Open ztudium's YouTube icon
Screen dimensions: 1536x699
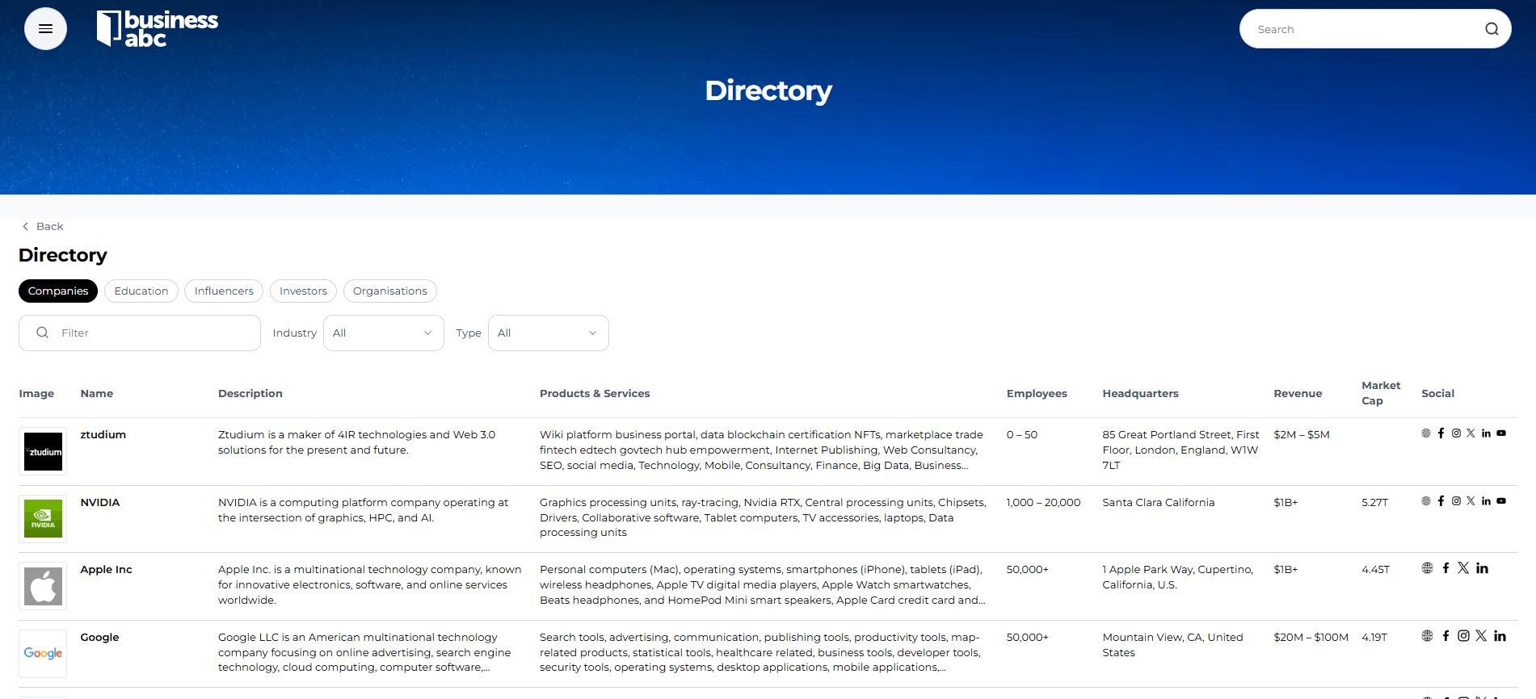(x=1501, y=433)
